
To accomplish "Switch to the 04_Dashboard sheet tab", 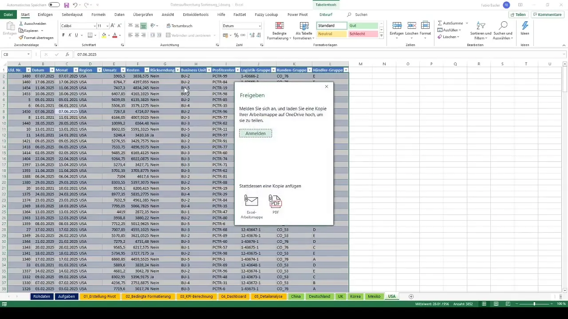I will click(x=233, y=296).
